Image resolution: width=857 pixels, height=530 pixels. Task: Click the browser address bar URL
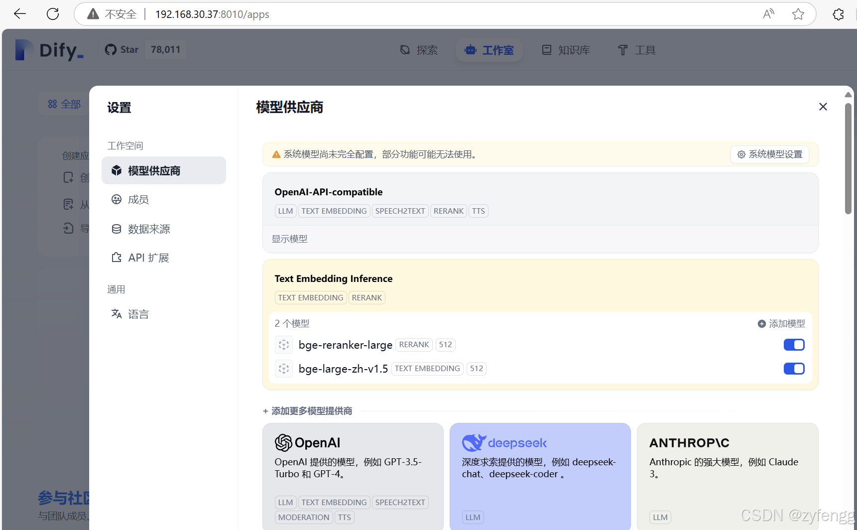click(212, 14)
